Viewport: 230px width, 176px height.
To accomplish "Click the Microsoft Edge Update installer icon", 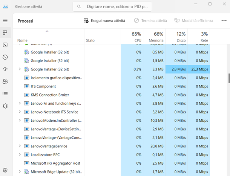I will tap(26, 171).
